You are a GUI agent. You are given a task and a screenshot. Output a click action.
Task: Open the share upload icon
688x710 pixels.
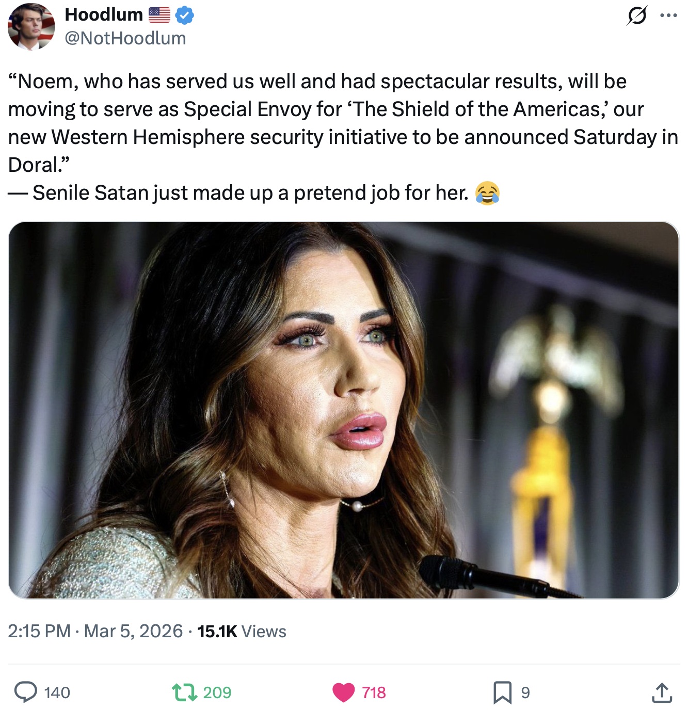coord(662,692)
